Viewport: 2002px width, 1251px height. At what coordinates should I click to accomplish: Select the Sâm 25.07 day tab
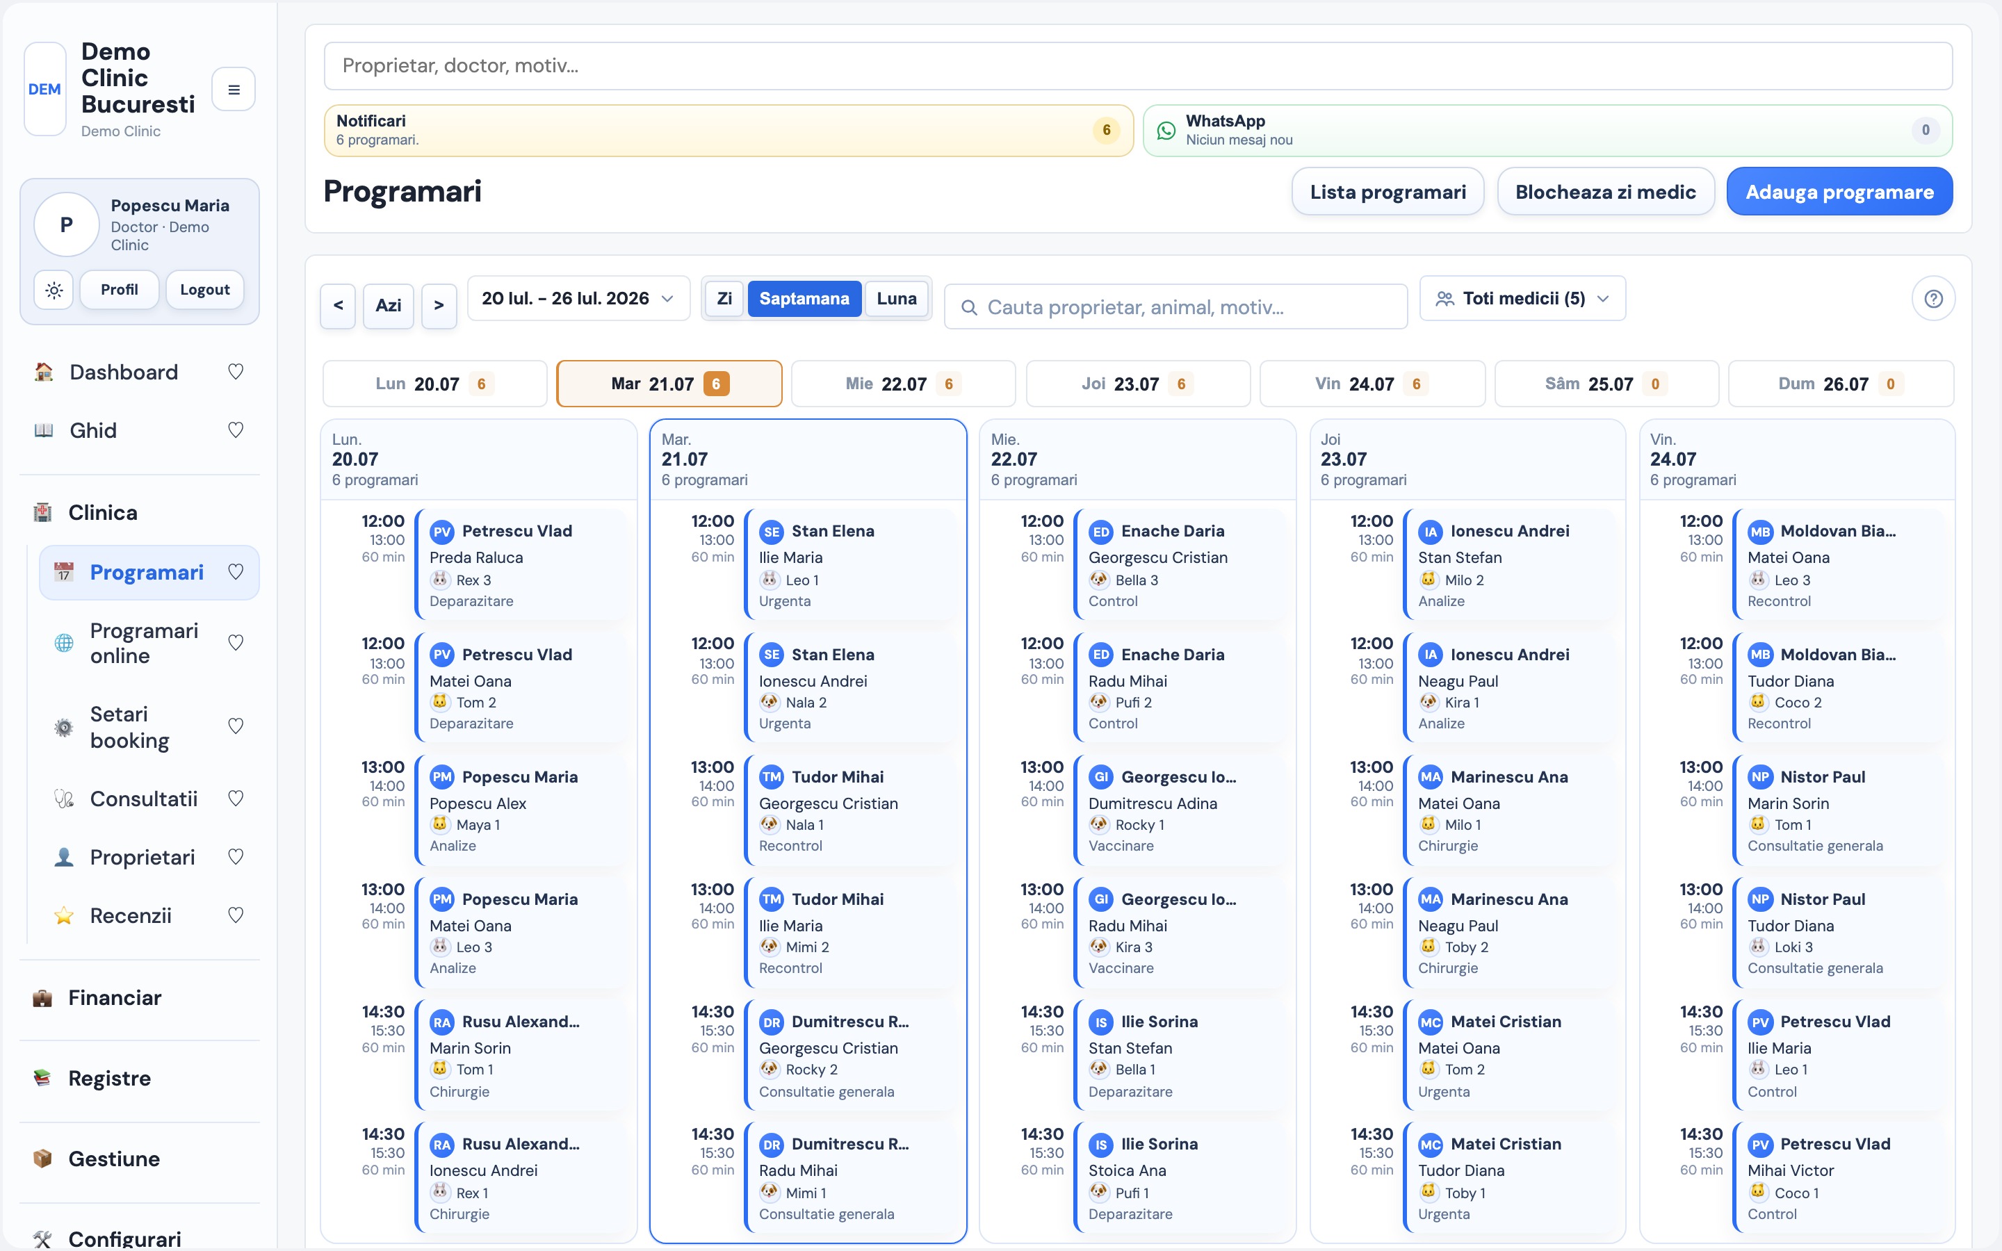[1606, 384]
